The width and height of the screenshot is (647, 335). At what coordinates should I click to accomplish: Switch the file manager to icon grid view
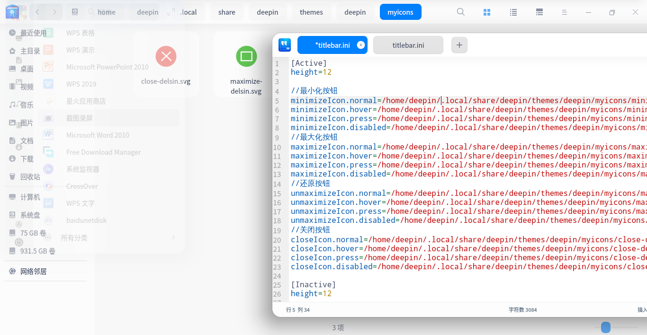point(486,12)
